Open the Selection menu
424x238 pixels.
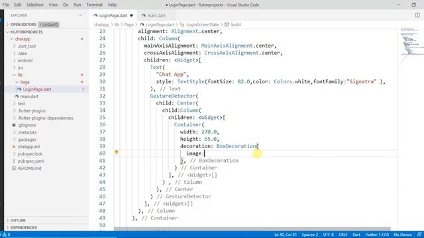pyautogui.click(x=35, y=5)
